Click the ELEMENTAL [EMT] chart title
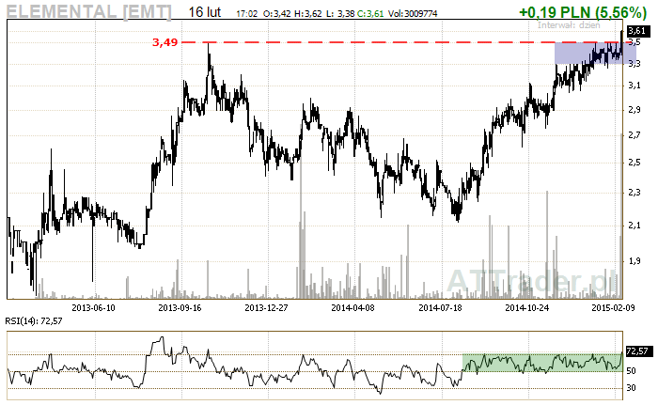This screenshot has width=658, height=405. click(x=89, y=12)
